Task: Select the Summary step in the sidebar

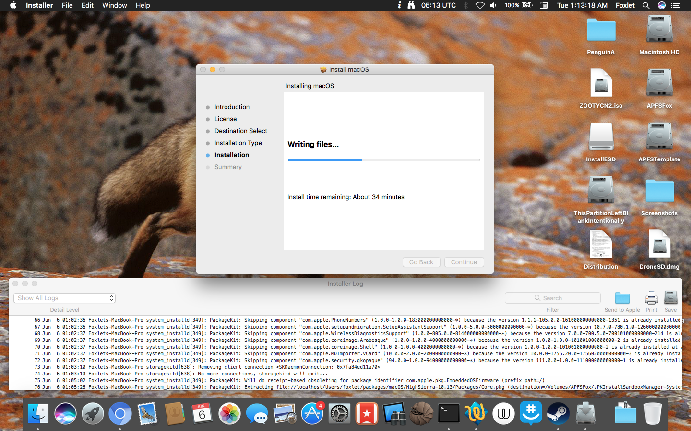Action: pos(228,167)
